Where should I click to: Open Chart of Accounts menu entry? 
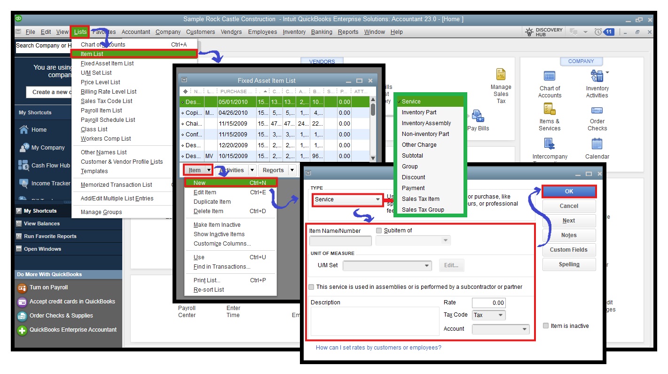[103, 45]
